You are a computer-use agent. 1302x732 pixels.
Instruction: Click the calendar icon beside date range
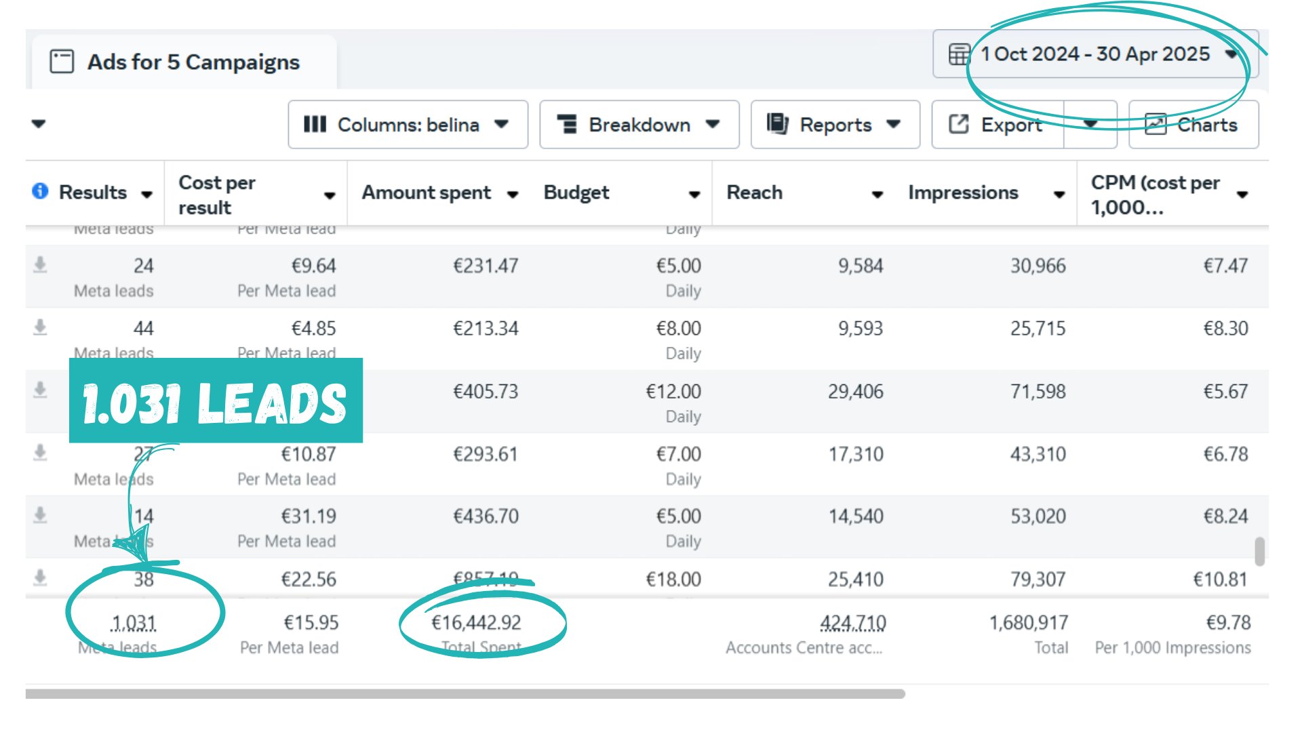click(959, 54)
